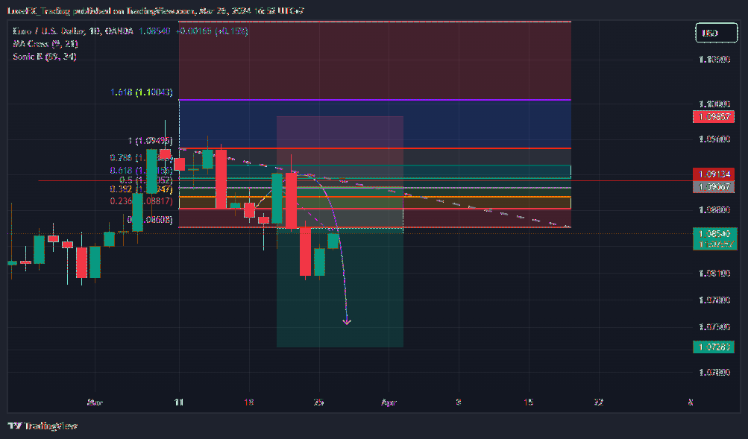Click the 22 label on the date axis
The width and height of the screenshot is (748, 439).
pyautogui.click(x=599, y=402)
